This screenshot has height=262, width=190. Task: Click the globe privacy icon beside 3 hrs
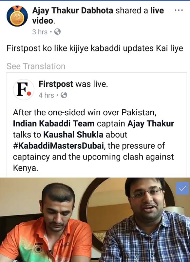(x=57, y=31)
